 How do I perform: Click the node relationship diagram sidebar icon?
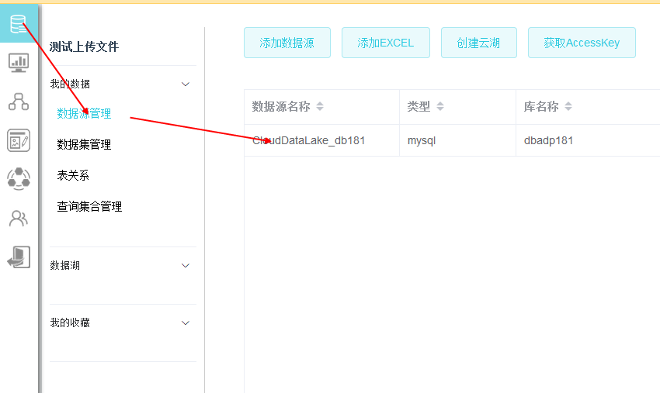[18, 101]
